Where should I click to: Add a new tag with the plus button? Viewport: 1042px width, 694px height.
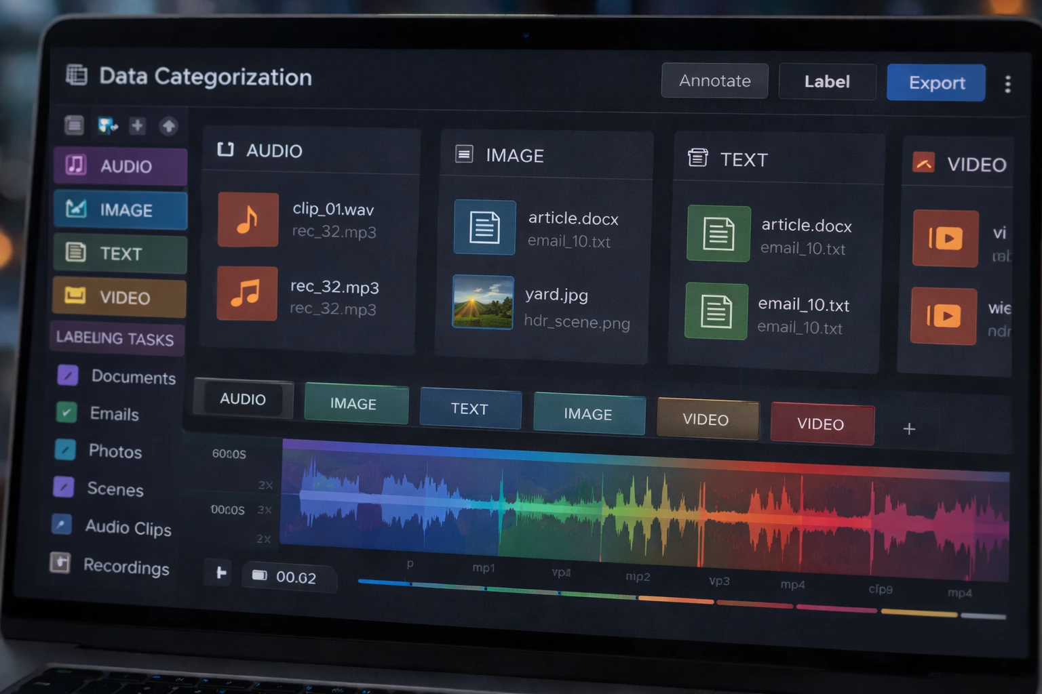(909, 429)
